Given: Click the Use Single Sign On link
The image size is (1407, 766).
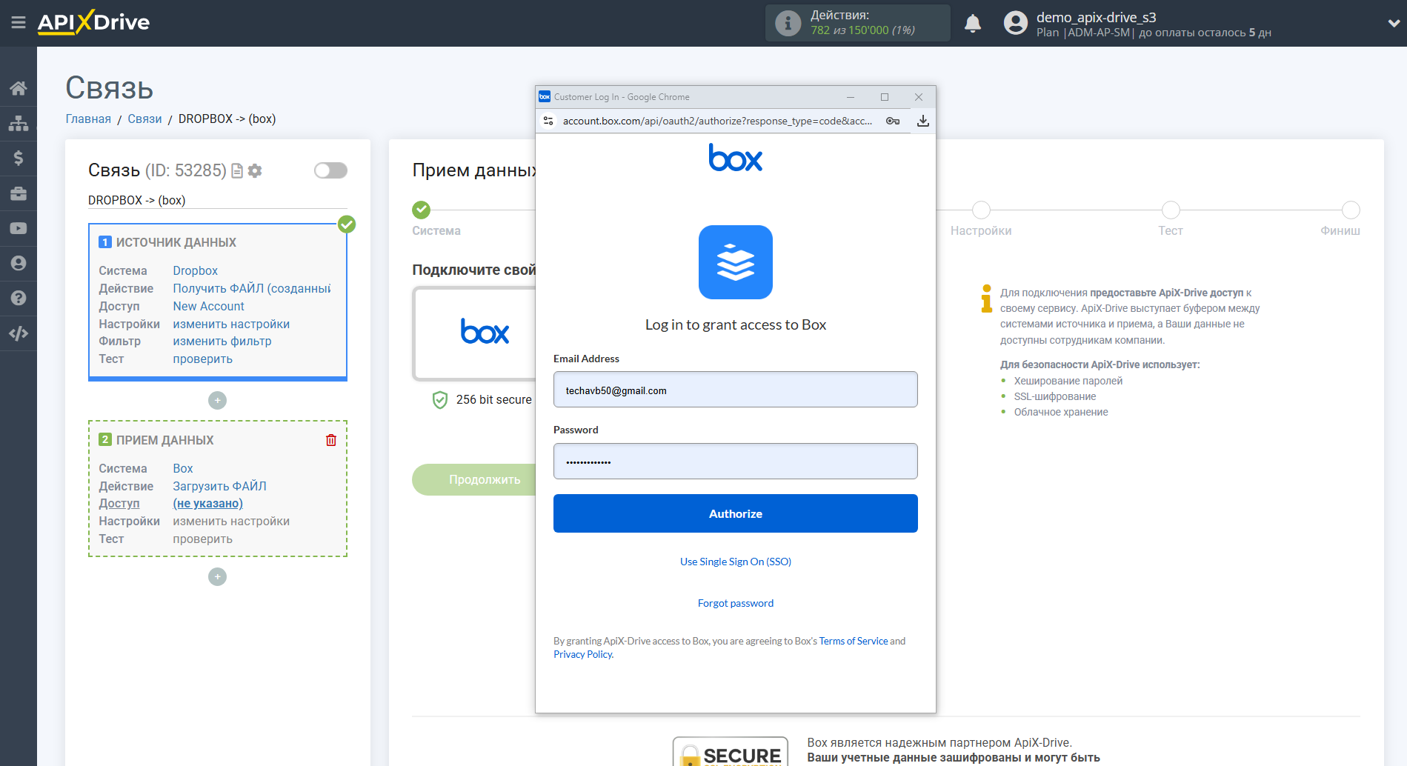Looking at the screenshot, I should click(x=735, y=562).
